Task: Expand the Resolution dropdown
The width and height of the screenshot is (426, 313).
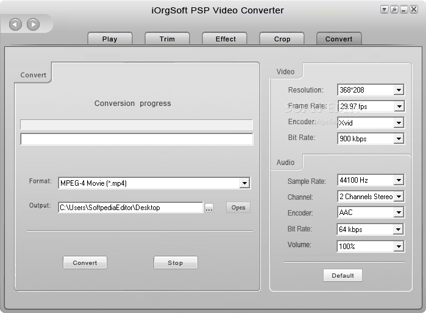Action: click(x=399, y=90)
